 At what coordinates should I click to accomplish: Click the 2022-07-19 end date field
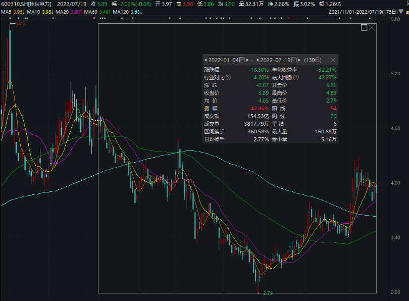275,60
